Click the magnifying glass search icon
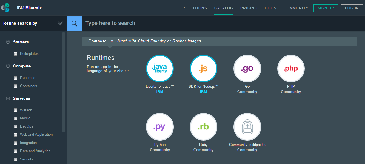This screenshot has width=365, height=164. pos(74,23)
